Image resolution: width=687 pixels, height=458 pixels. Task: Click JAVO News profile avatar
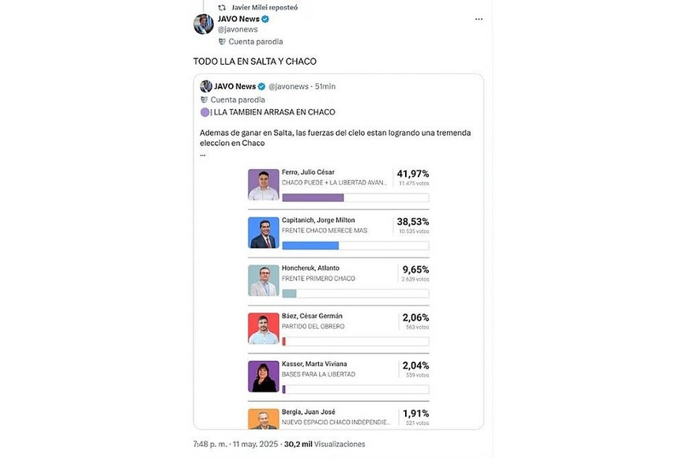click(204, 24)
